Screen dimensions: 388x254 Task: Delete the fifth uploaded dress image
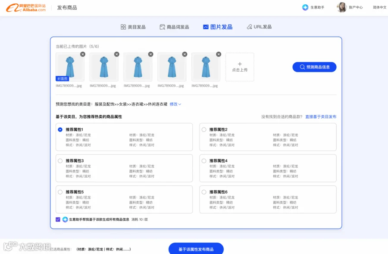(219, 54)
